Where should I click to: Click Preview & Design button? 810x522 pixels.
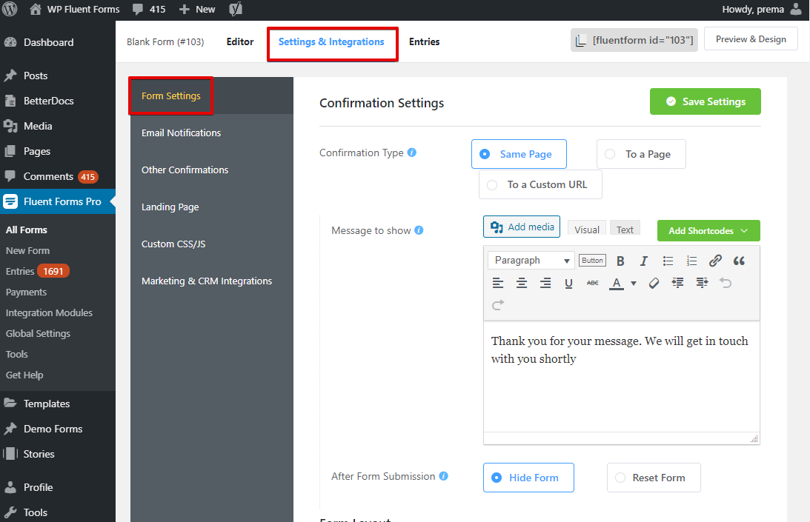pyautogui.click(x=751, y=39)
